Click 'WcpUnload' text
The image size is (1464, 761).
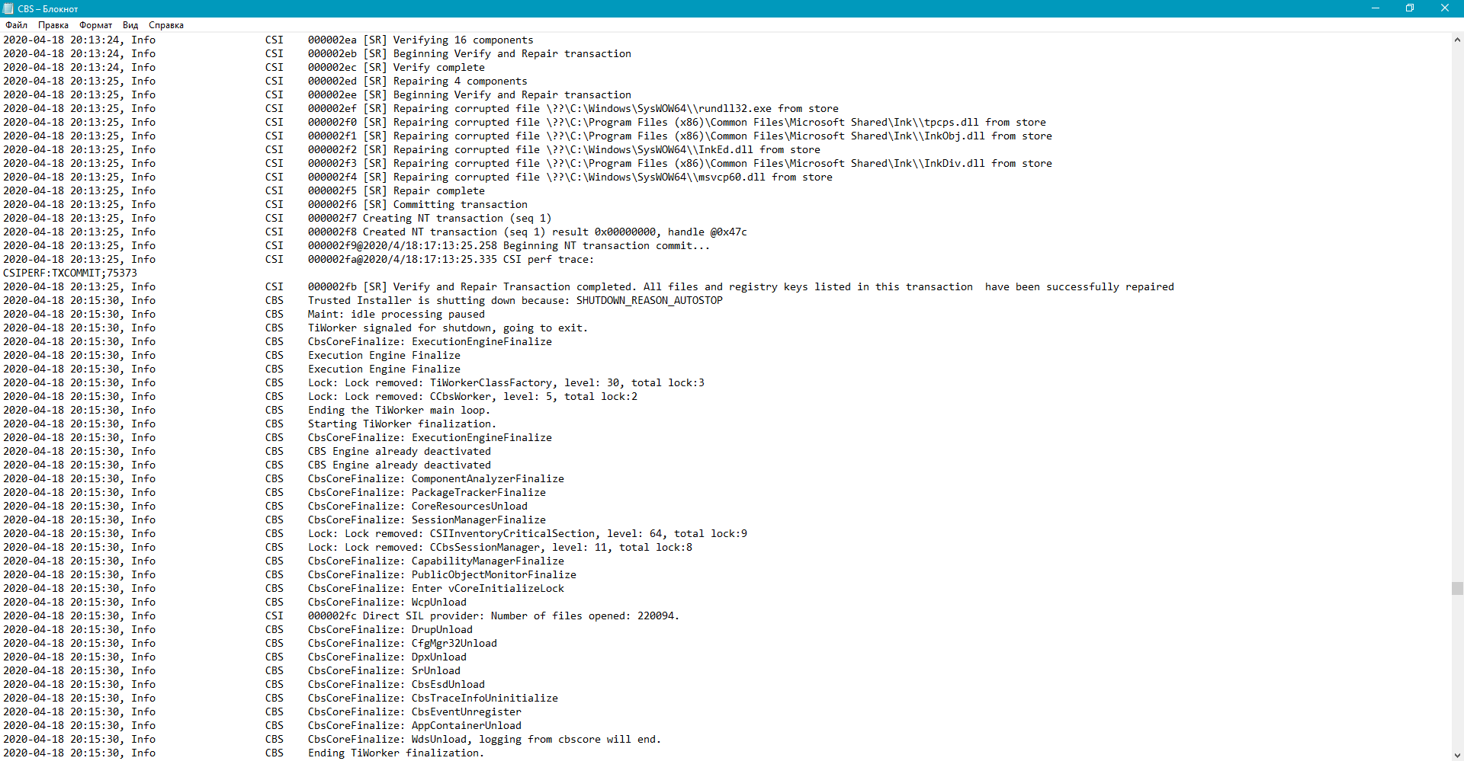point(438,603)
